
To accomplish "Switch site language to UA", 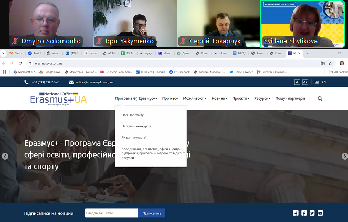I will (317, 82).
